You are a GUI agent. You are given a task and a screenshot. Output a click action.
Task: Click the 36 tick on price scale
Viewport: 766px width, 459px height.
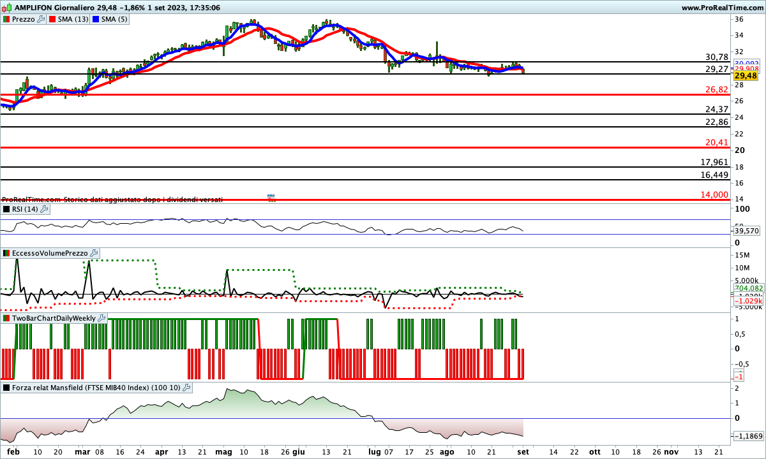pyautogui.click(x=739, y=19)
